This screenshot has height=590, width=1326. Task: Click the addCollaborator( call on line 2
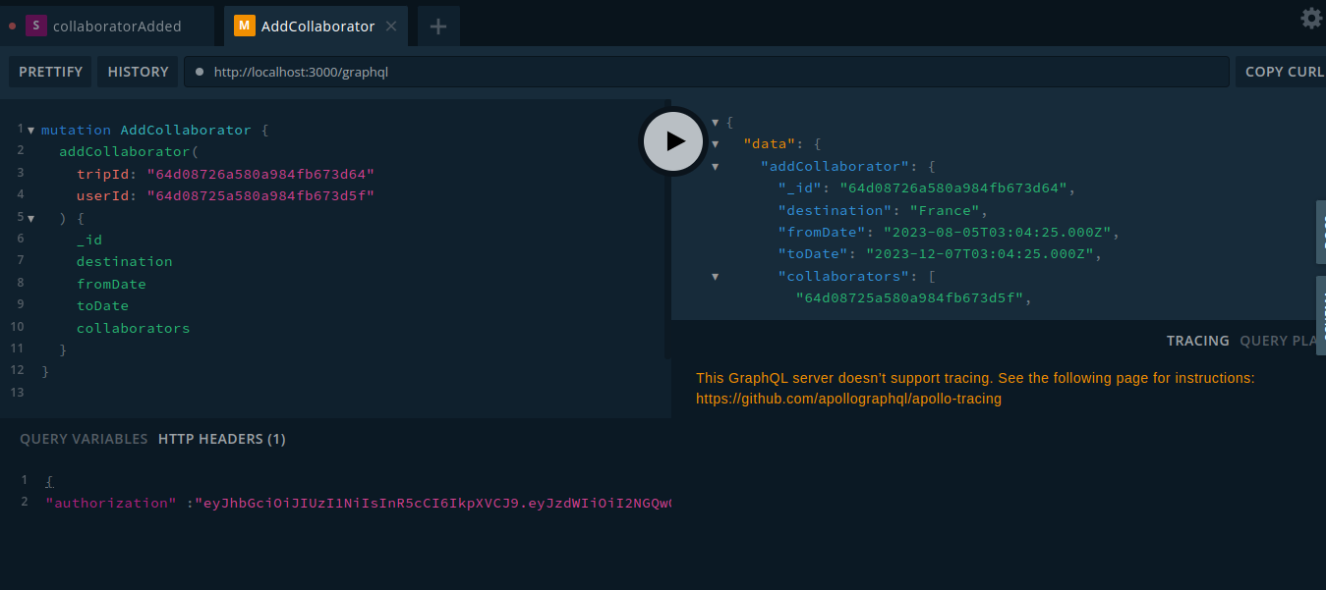(129, 151)
